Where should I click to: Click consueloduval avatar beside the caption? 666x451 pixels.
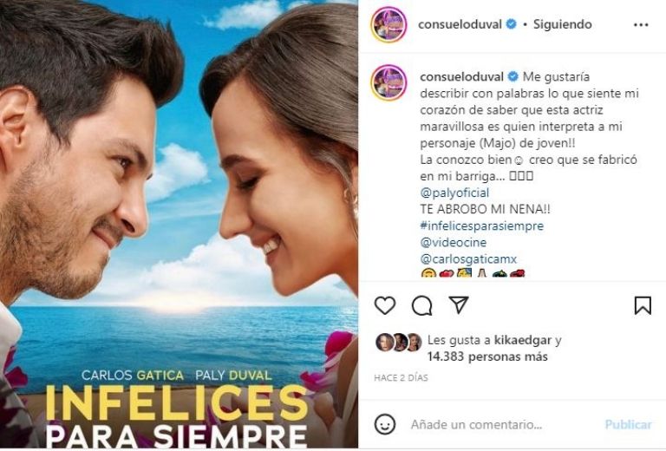tap(388, 82)
